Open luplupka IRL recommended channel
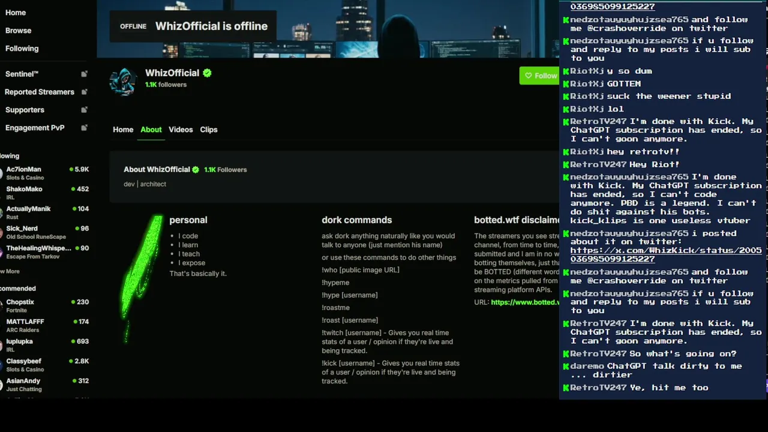768x432 pixels. click(x=46, y=345)
